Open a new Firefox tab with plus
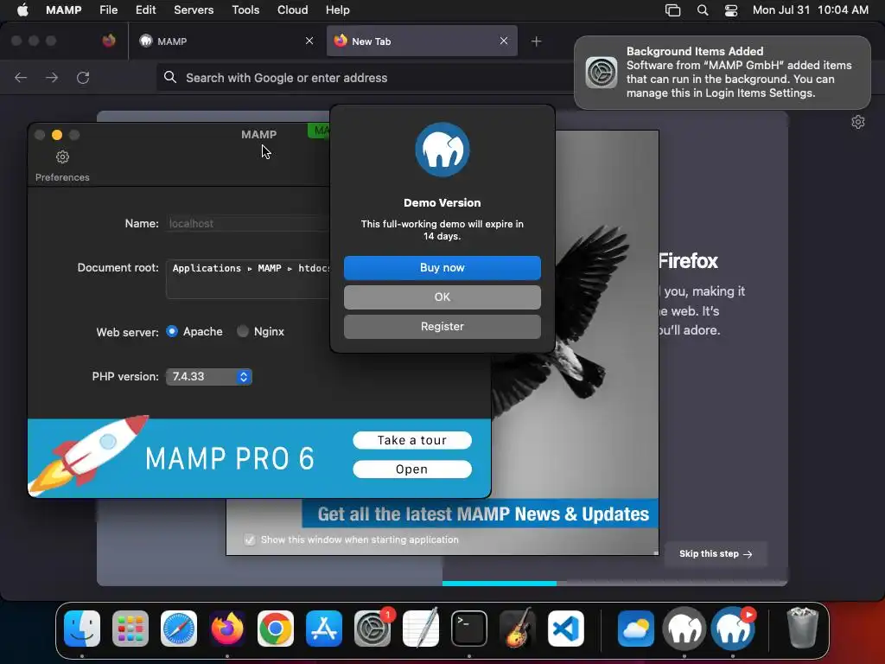 [536, 41]
